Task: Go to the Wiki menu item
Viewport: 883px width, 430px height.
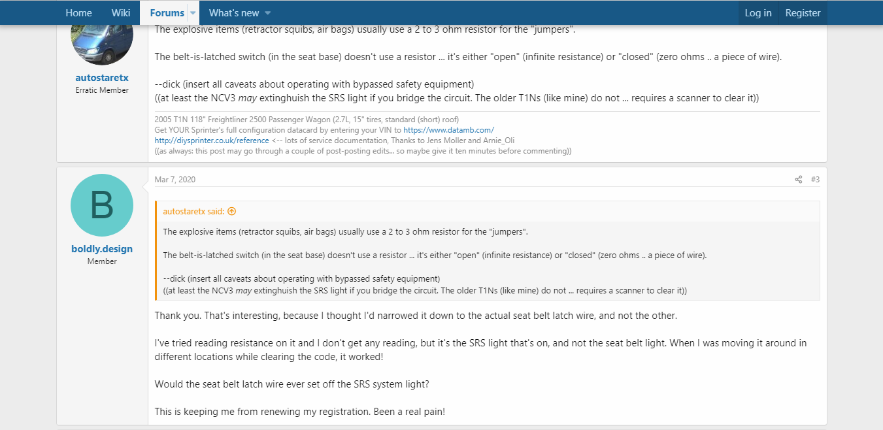Action: pyautogui.click(x=121, y=13)
